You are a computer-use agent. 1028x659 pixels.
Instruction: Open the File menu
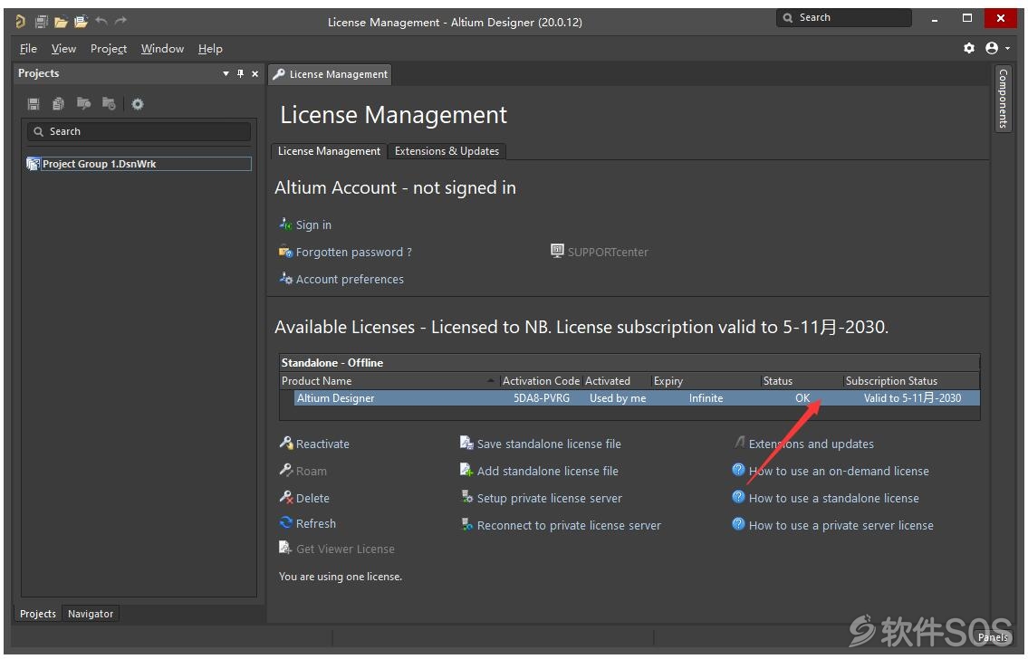(x=28, y=49)
